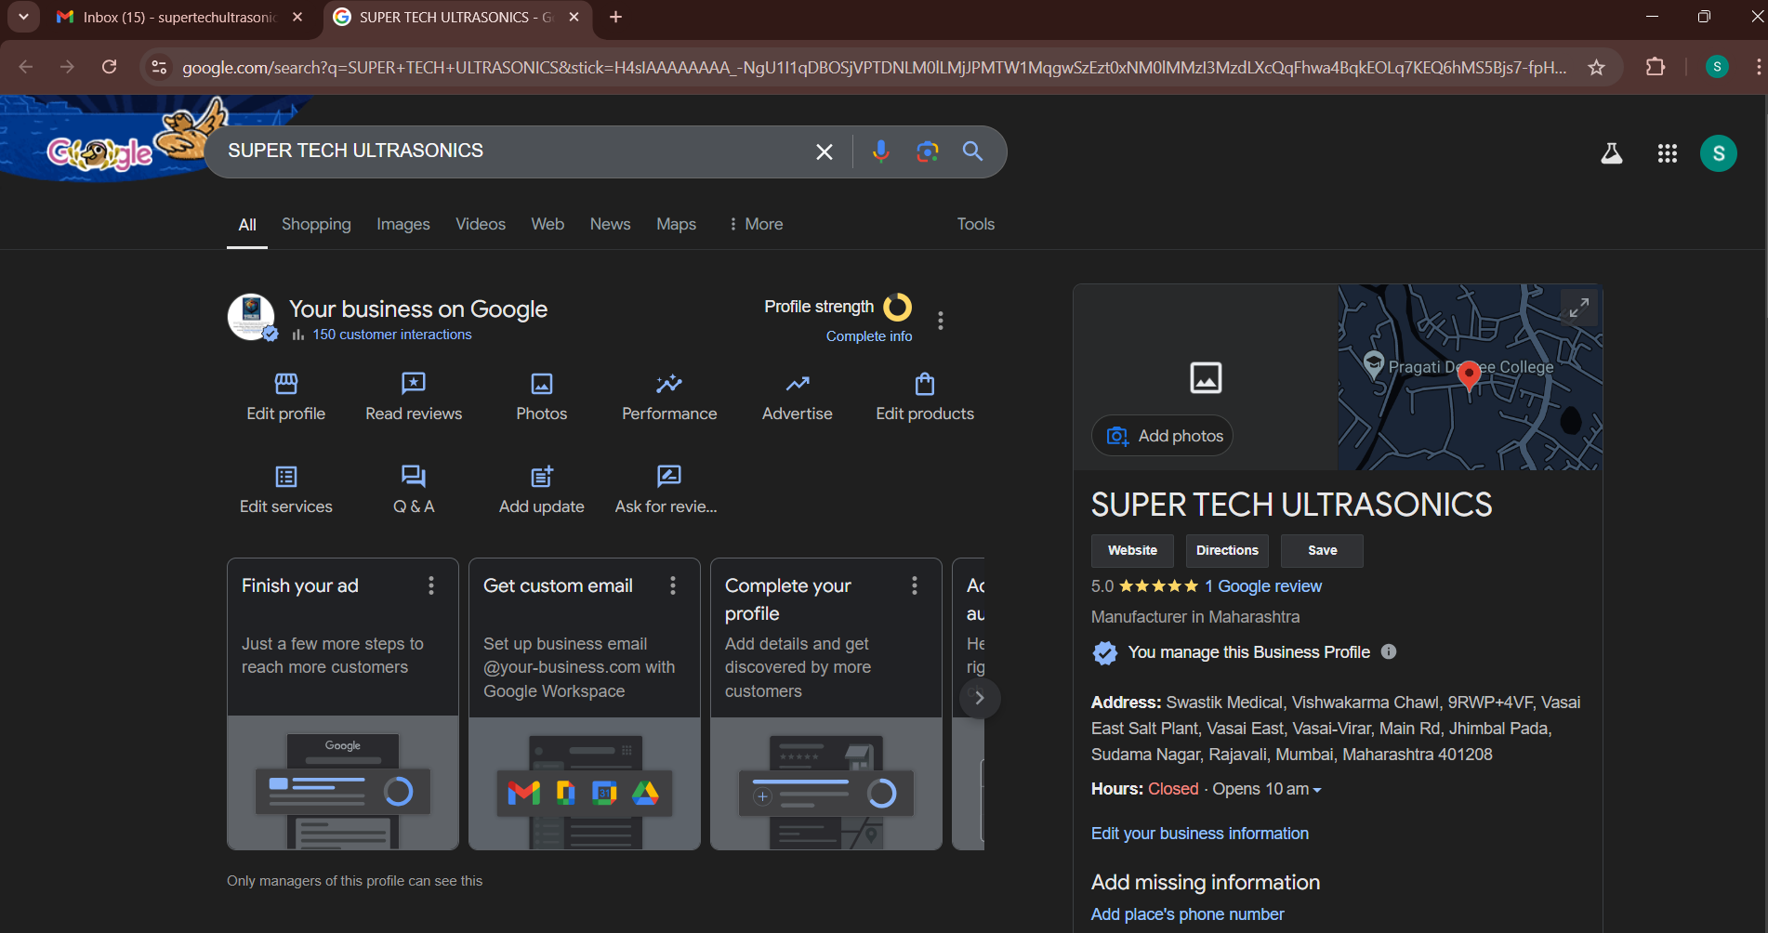The height and width of the screenshot is (933, 1768).
Task: Reload the page
Action: [x=110, y=67]
